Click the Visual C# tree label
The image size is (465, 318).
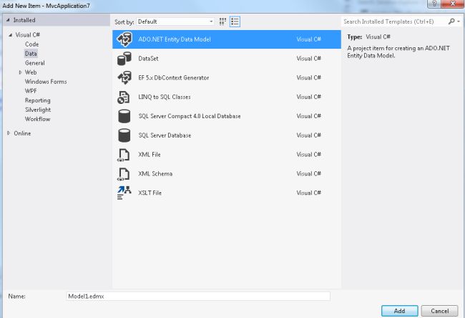(x=28, y=35)
